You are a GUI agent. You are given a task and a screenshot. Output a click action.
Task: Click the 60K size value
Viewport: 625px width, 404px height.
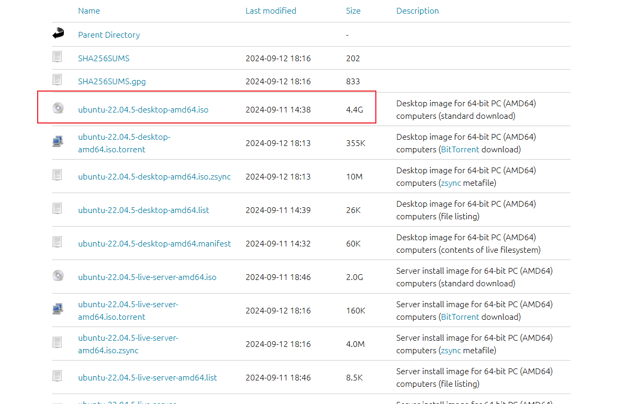pyautogui.click(x=353, y=243)
